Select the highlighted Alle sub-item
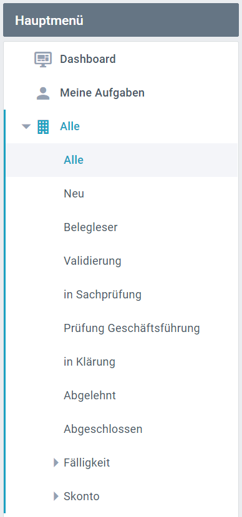 click(x=122, y=160)
